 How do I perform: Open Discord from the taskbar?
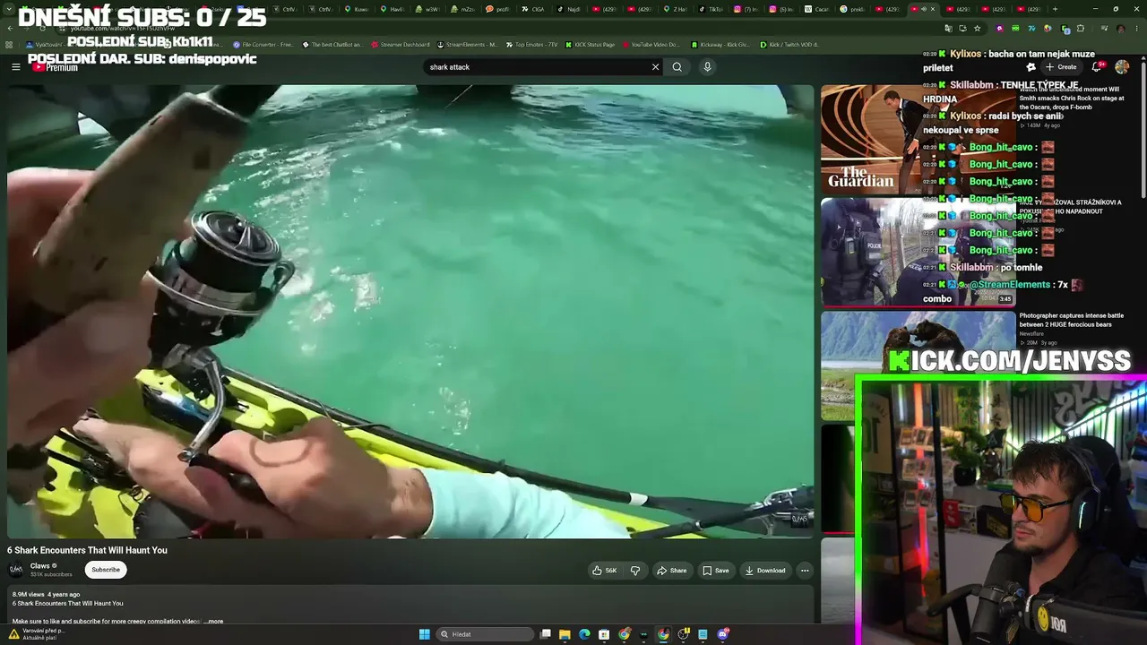(723, 634)
